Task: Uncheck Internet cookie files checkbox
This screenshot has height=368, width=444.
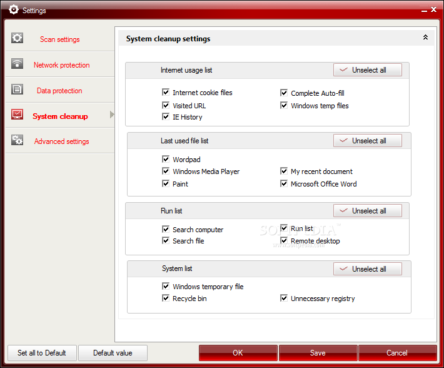Action: click(x=166, y=93)
